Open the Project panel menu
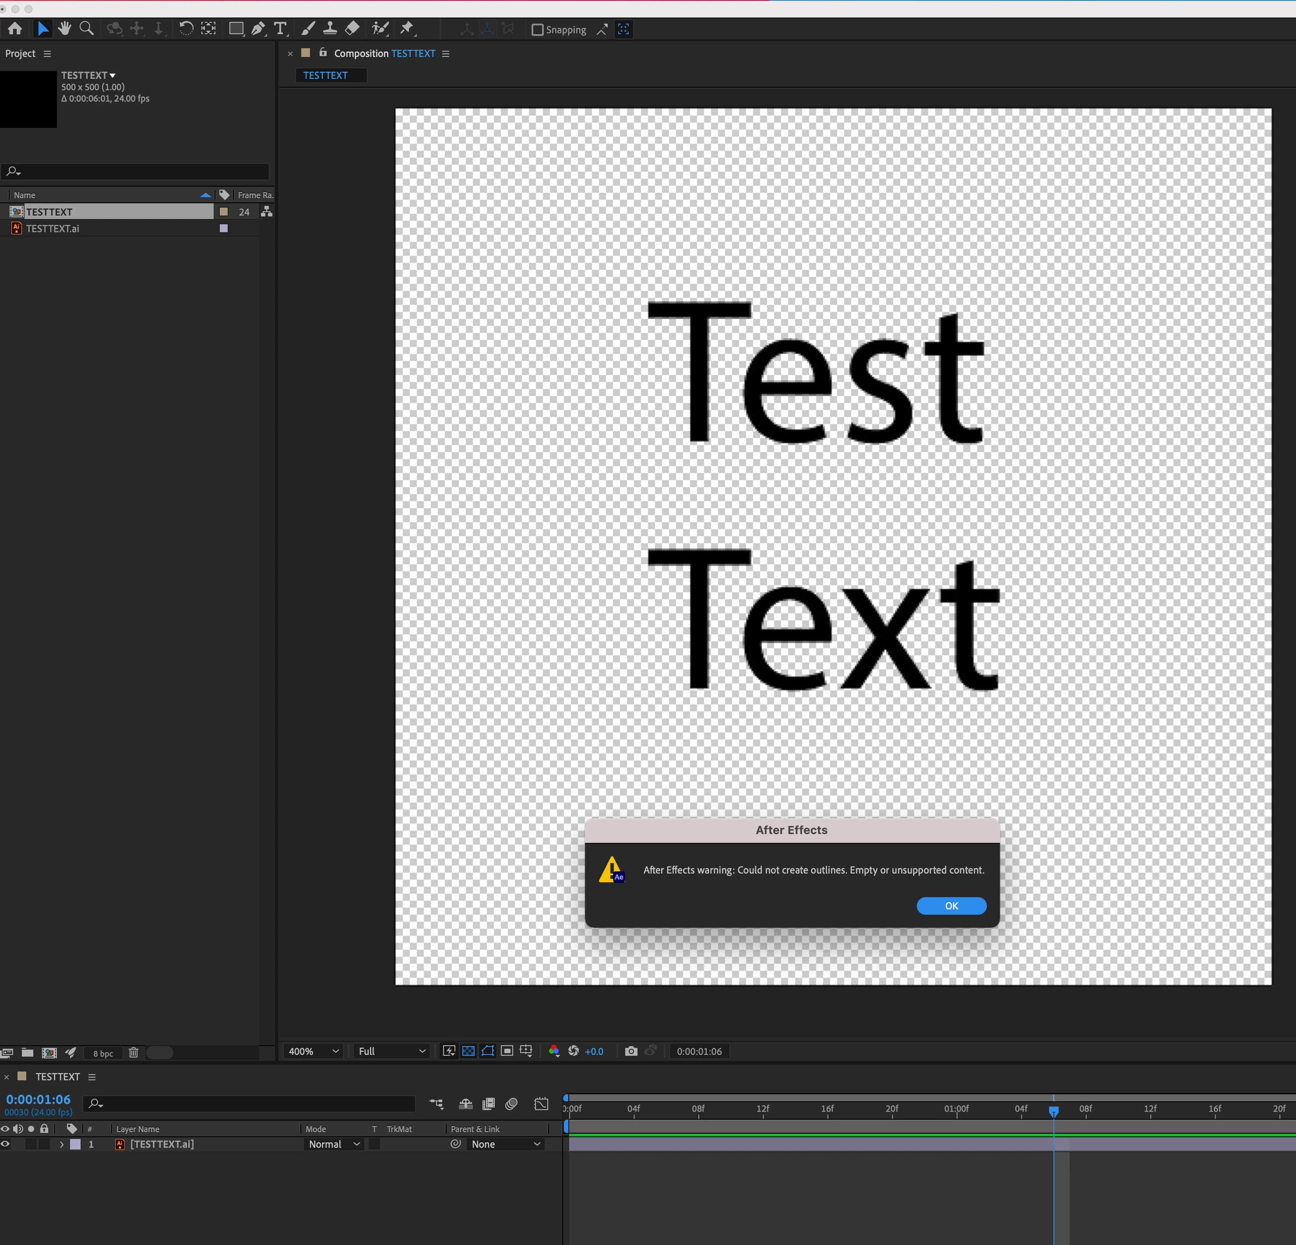 point(47,53)
